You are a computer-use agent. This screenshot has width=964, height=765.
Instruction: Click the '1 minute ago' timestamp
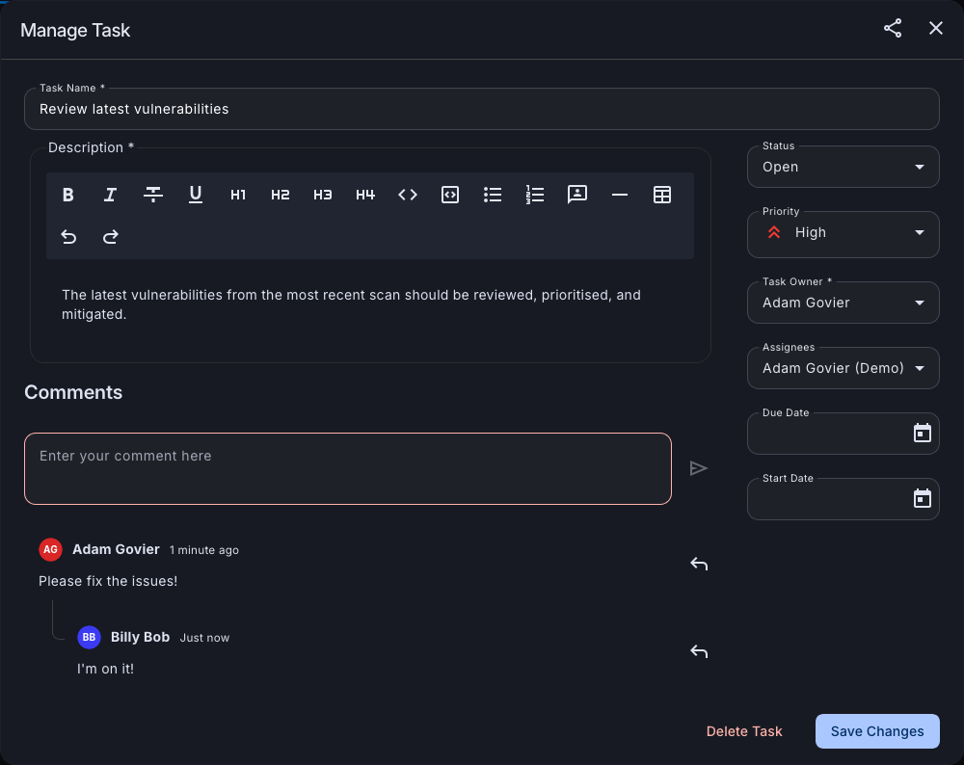coord(204,550)
